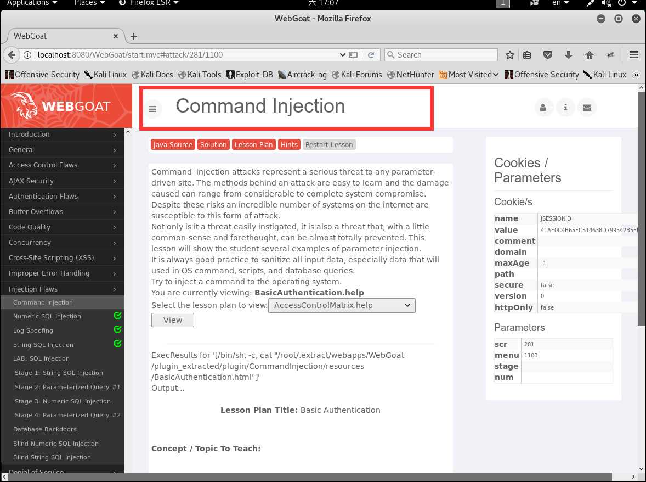This screenshot has width=646, height=482.
Task: Expand the Introduction category
Action: point(62,134)
